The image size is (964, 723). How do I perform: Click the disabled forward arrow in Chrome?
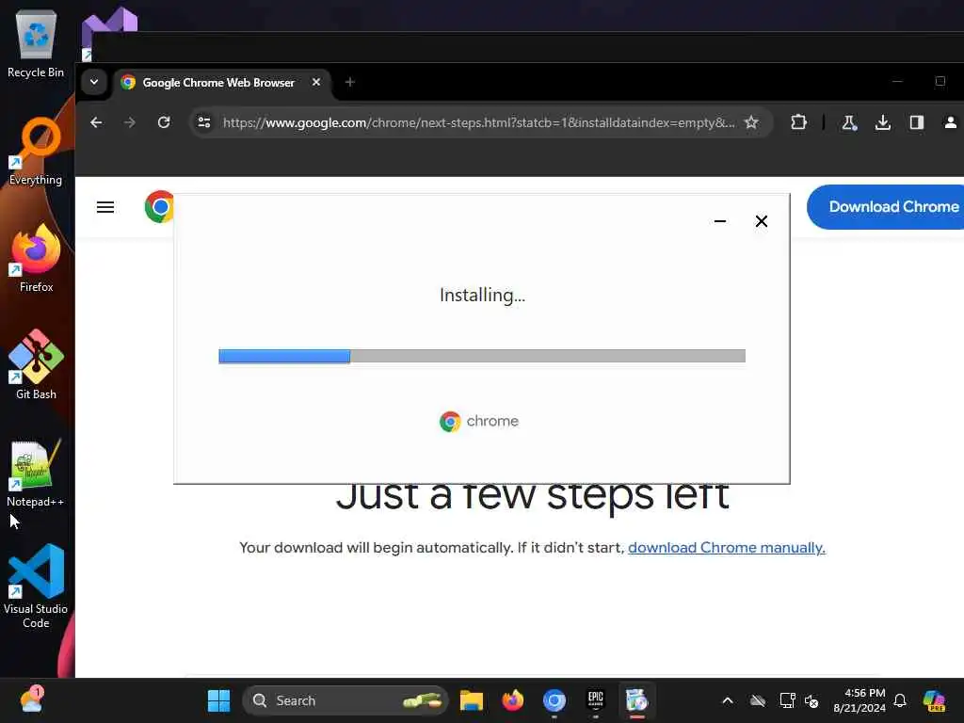[129, 122]
